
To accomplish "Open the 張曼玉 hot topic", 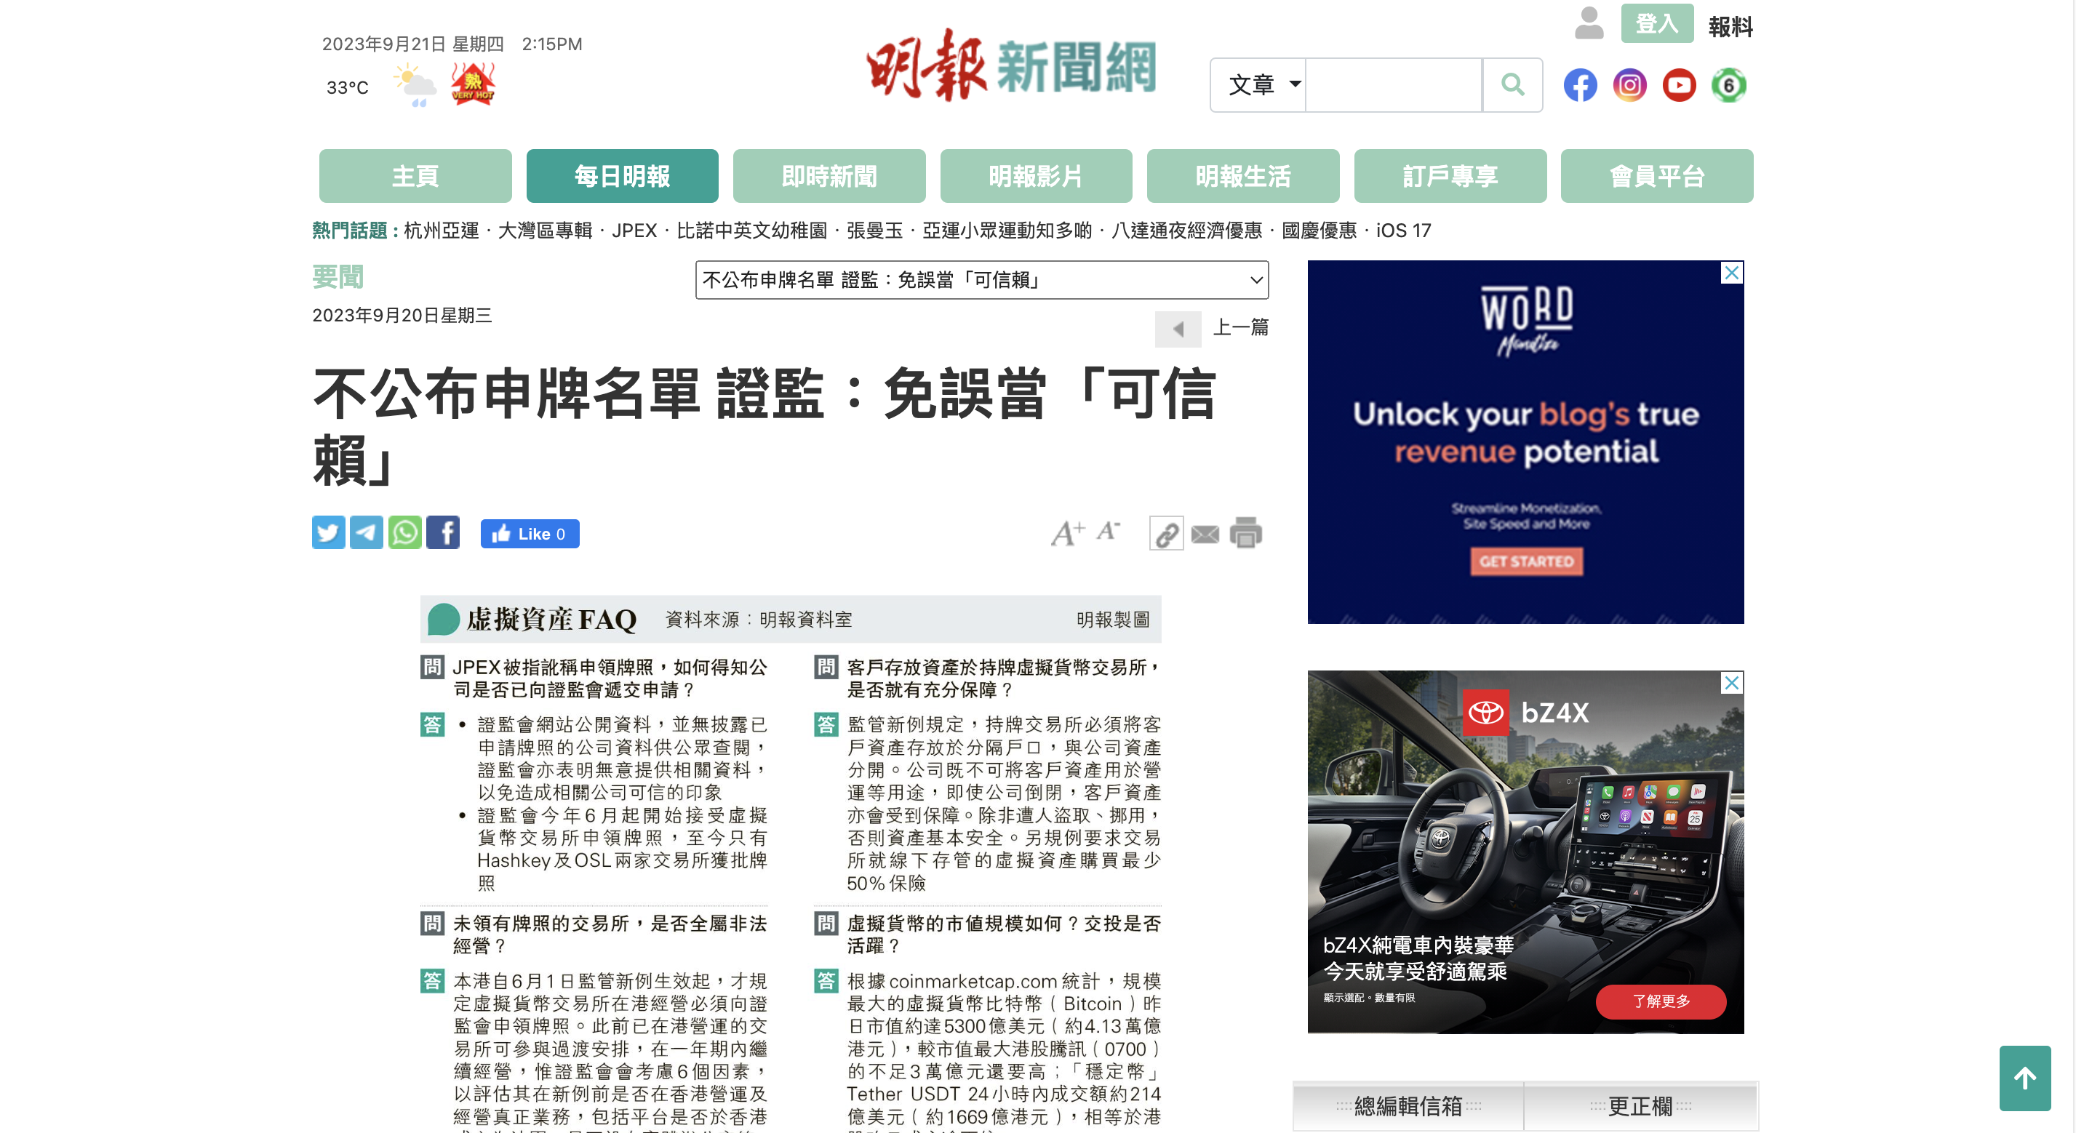I will point(874,231).
